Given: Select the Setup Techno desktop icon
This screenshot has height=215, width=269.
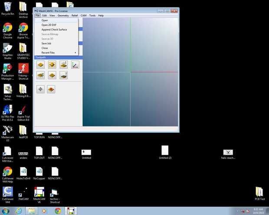Looking at the screenshot, I should pos(7,92).
